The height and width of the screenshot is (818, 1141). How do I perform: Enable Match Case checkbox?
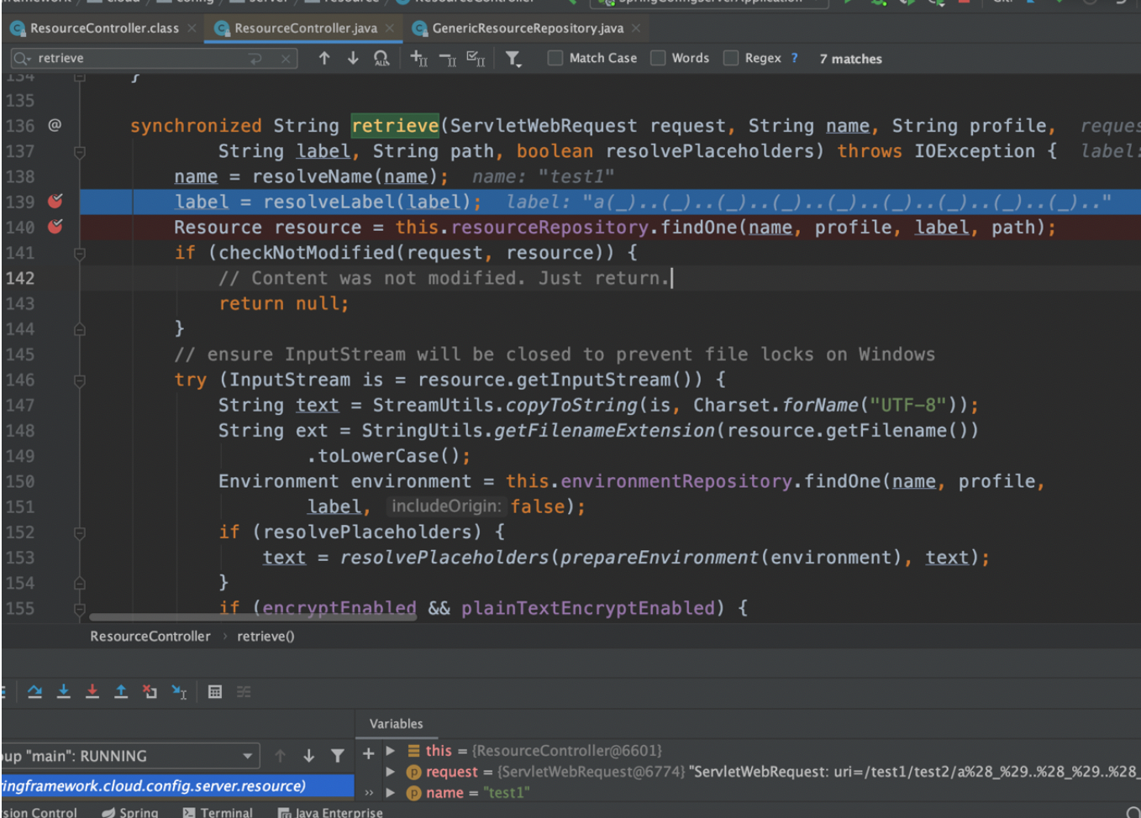coord(555,58)
